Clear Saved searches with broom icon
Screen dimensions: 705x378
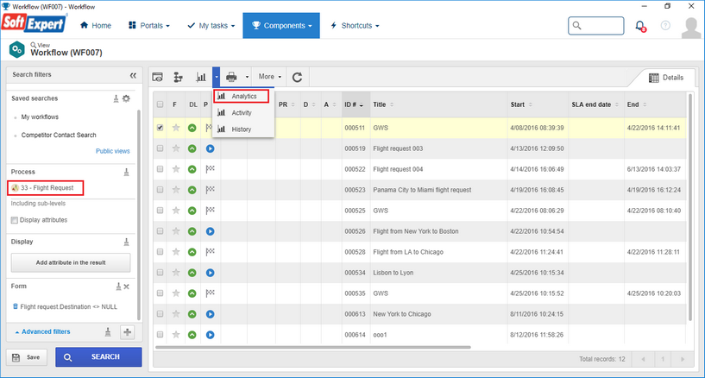pos(116,98)
